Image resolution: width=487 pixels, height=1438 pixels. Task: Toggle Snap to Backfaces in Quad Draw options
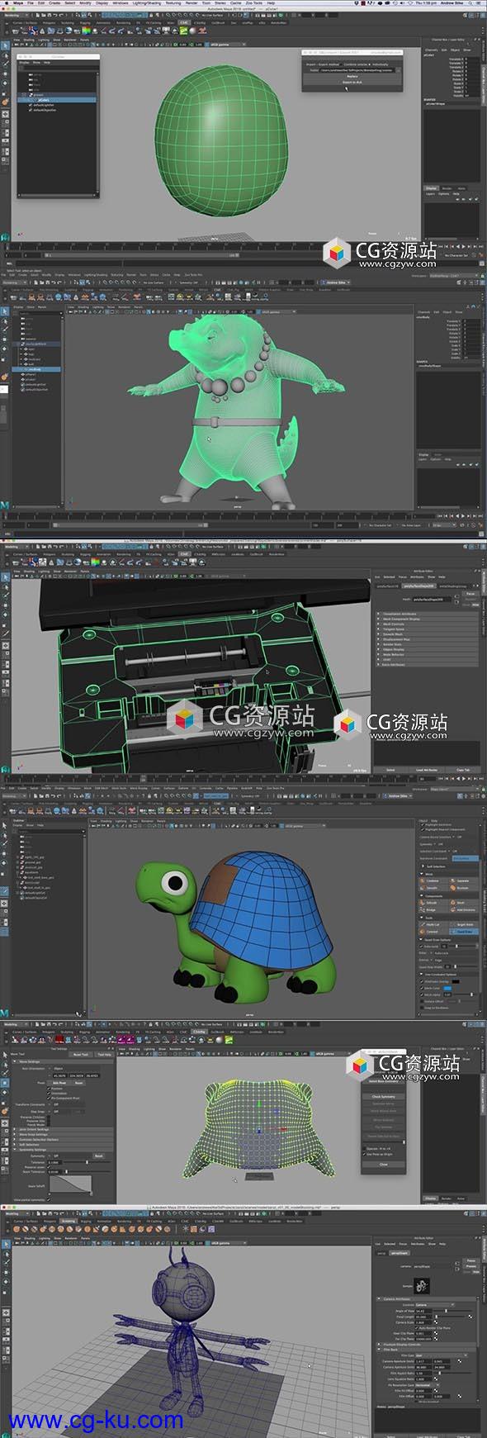coord(422,1008)
